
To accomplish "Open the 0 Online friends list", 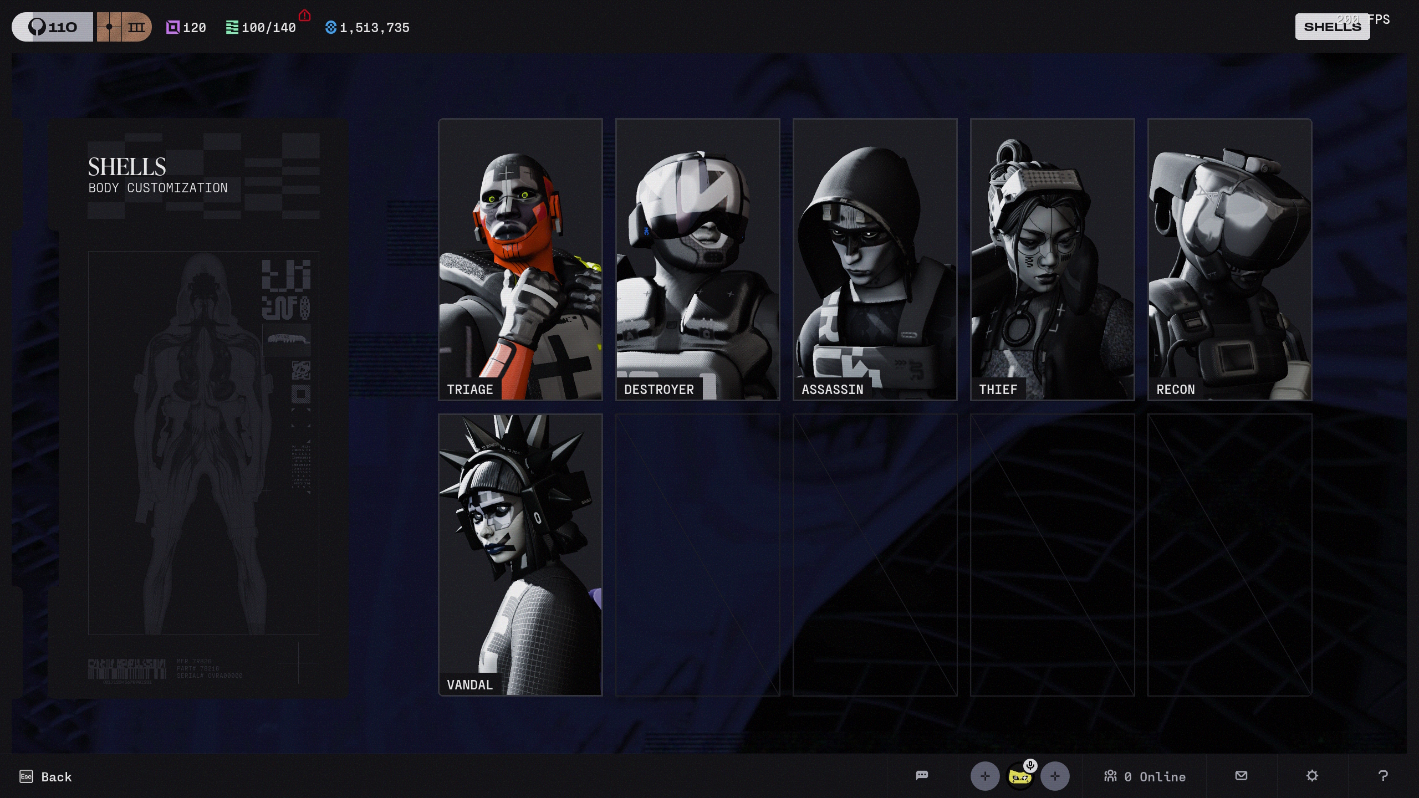I will (1145, 776).
